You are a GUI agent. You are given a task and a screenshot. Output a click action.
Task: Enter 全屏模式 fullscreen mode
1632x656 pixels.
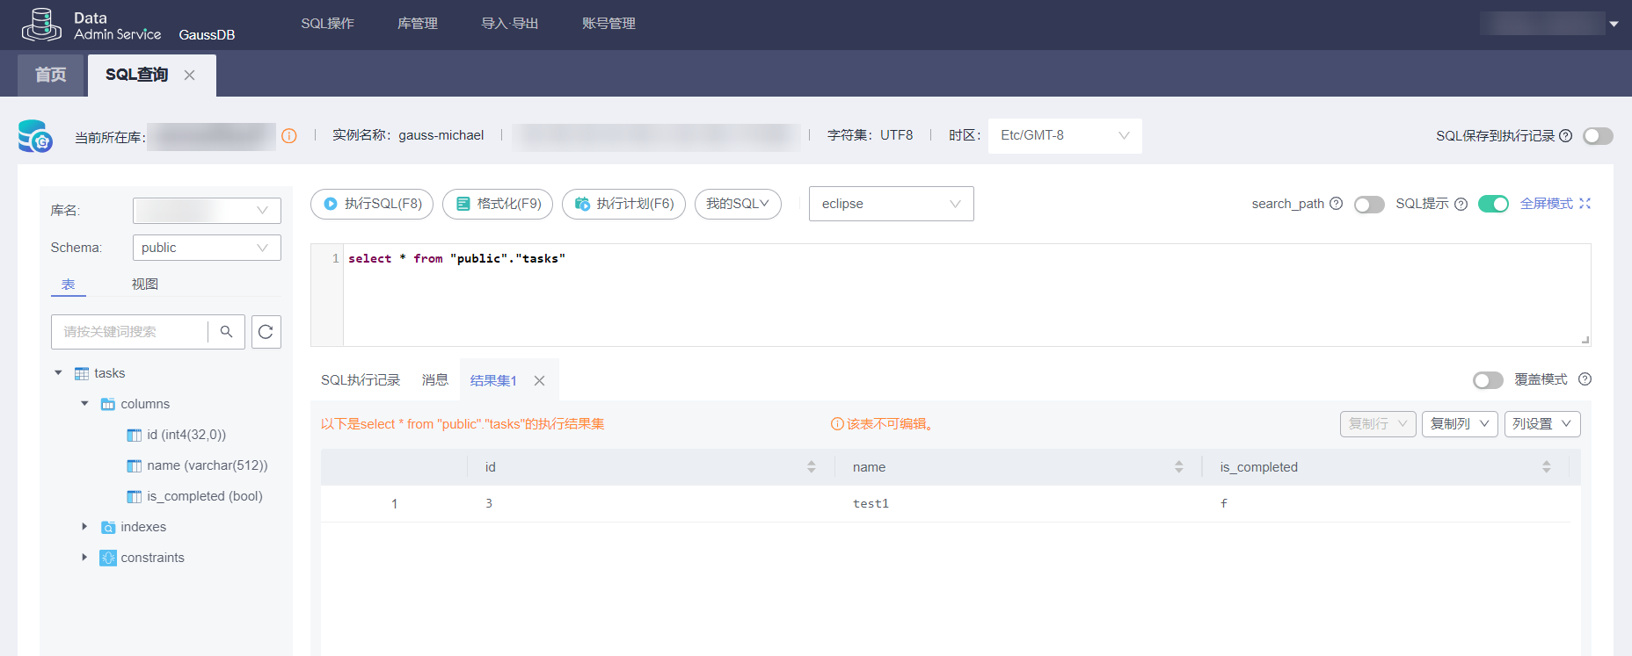click(x=1555, y=204)
